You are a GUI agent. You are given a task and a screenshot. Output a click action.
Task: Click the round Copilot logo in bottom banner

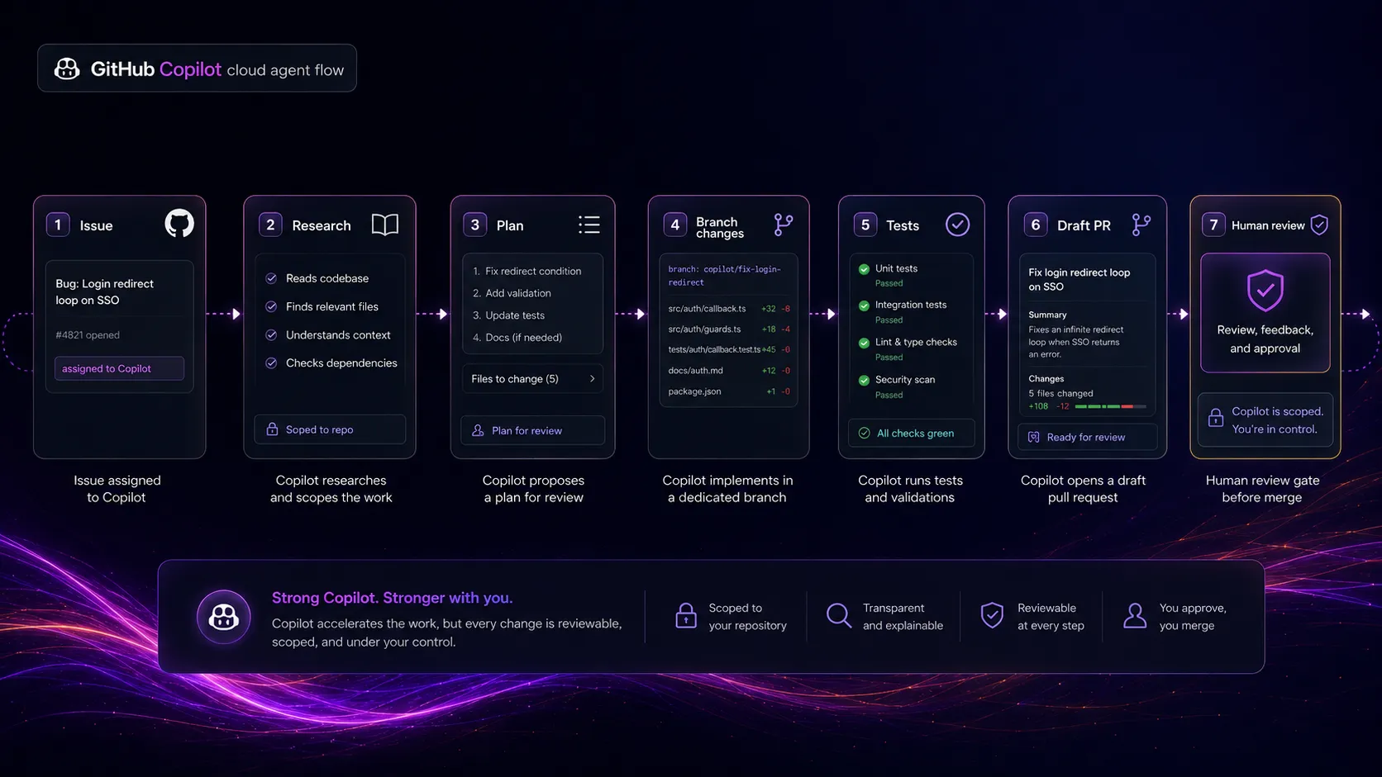223,617
